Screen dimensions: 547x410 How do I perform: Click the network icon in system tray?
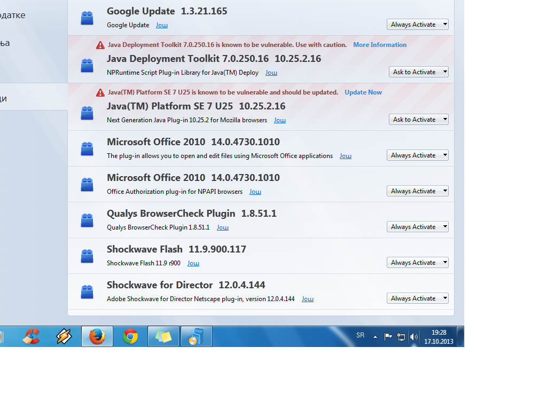coord(401,337)
